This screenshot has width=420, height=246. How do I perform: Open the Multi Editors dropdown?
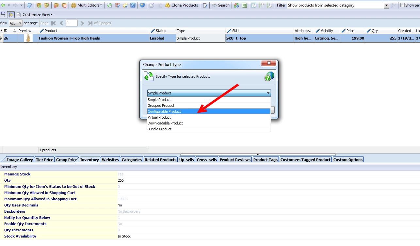click(x=87, y=5)
